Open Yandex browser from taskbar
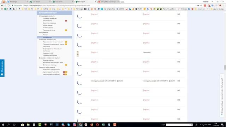 click(86, 125)
